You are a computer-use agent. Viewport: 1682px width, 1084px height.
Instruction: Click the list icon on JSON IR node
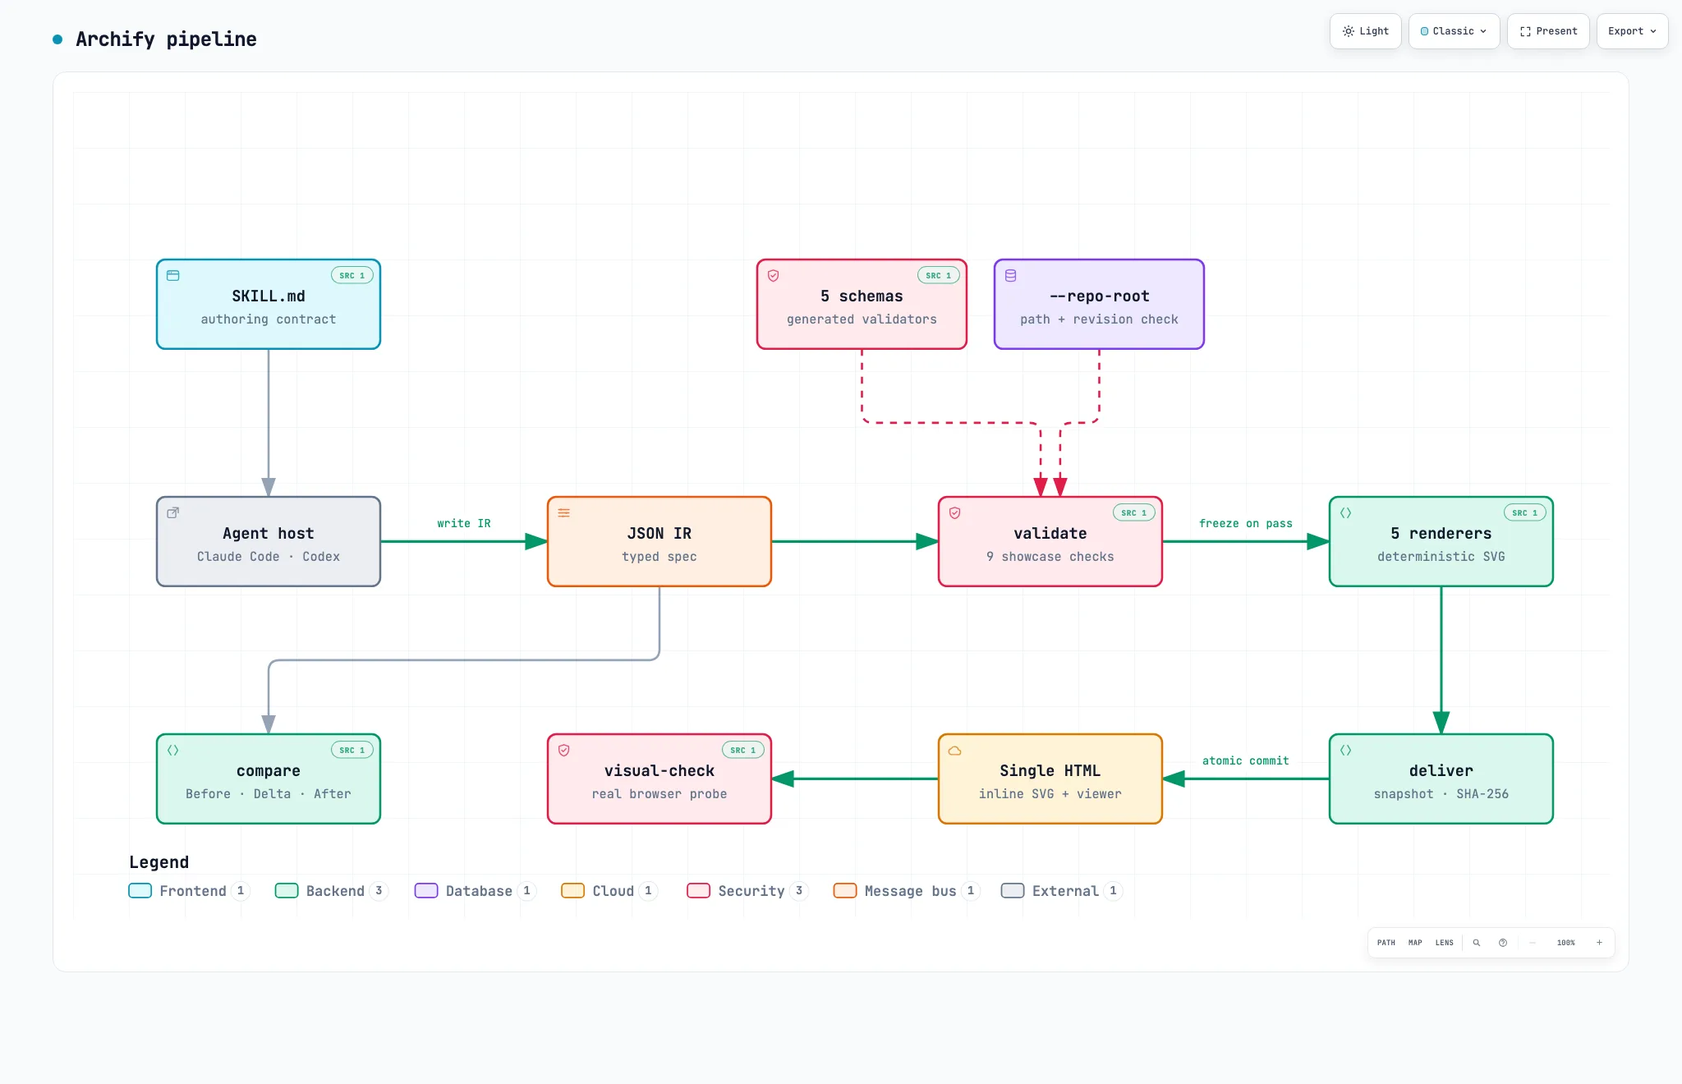click(x=564, y=513)
